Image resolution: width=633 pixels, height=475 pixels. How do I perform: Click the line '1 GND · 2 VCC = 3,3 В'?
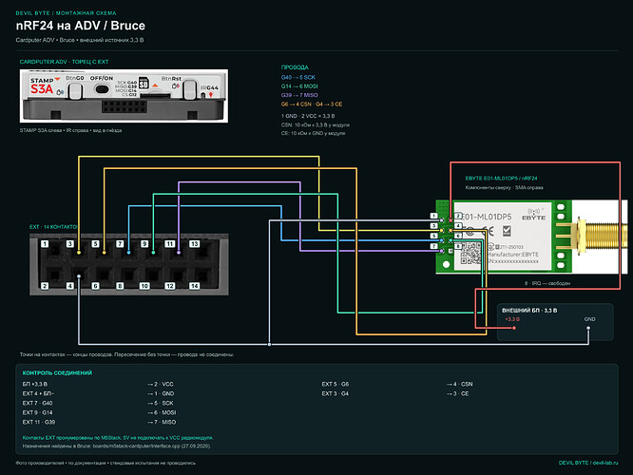pos(308,116)
